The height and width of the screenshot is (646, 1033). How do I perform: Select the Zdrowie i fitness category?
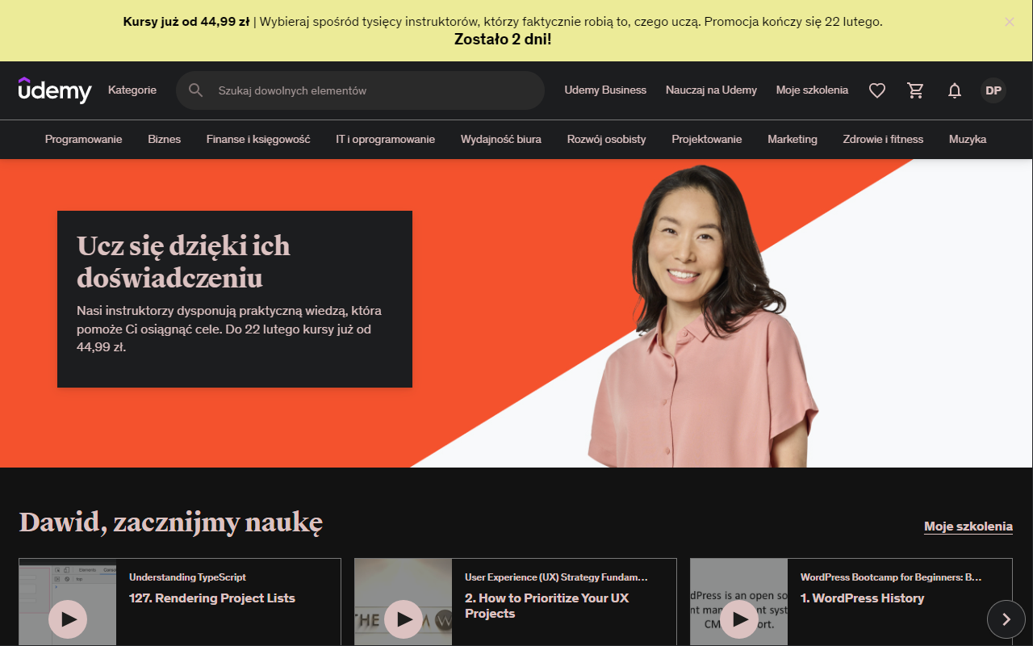pyautogui.click(x=883, y=140)
